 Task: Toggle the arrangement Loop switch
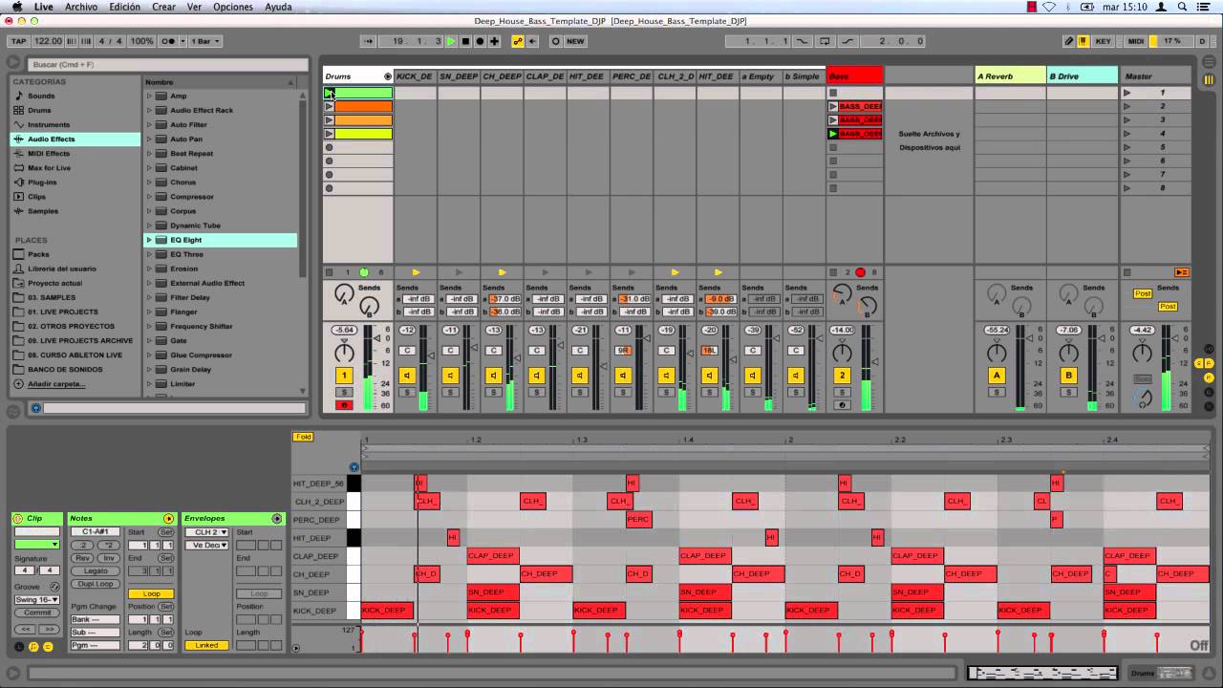(824, 41)
